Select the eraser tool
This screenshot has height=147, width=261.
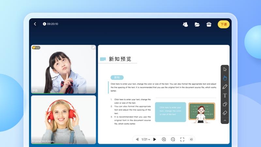click(x=225, y=113)
